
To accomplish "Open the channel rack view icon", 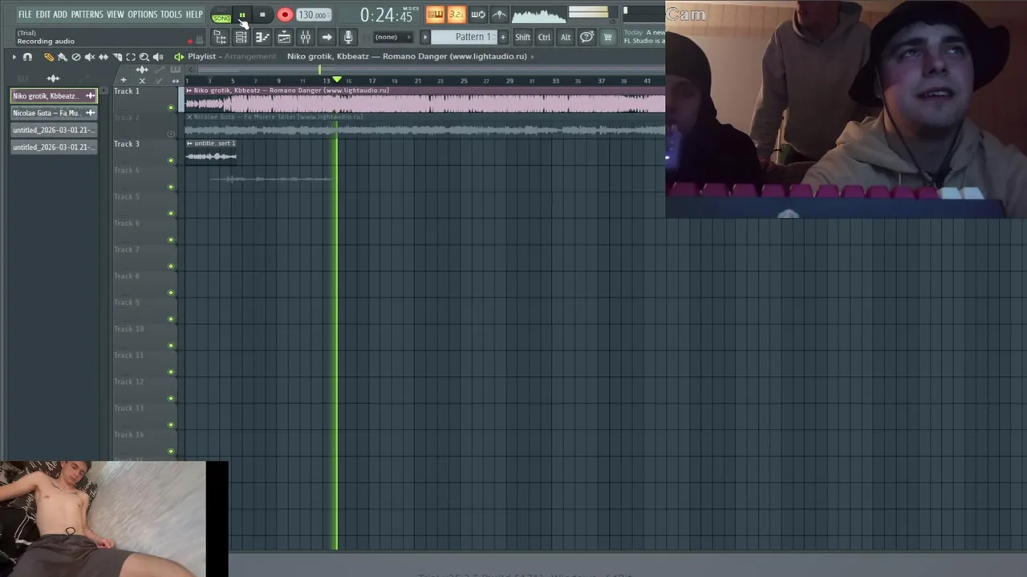I will 241,38.
